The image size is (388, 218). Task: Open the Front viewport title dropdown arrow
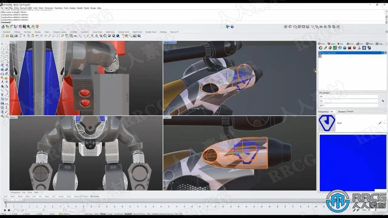coord(16,117)
